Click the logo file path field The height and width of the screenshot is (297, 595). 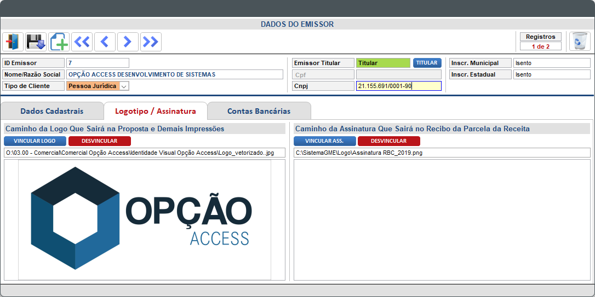point(145,153)
